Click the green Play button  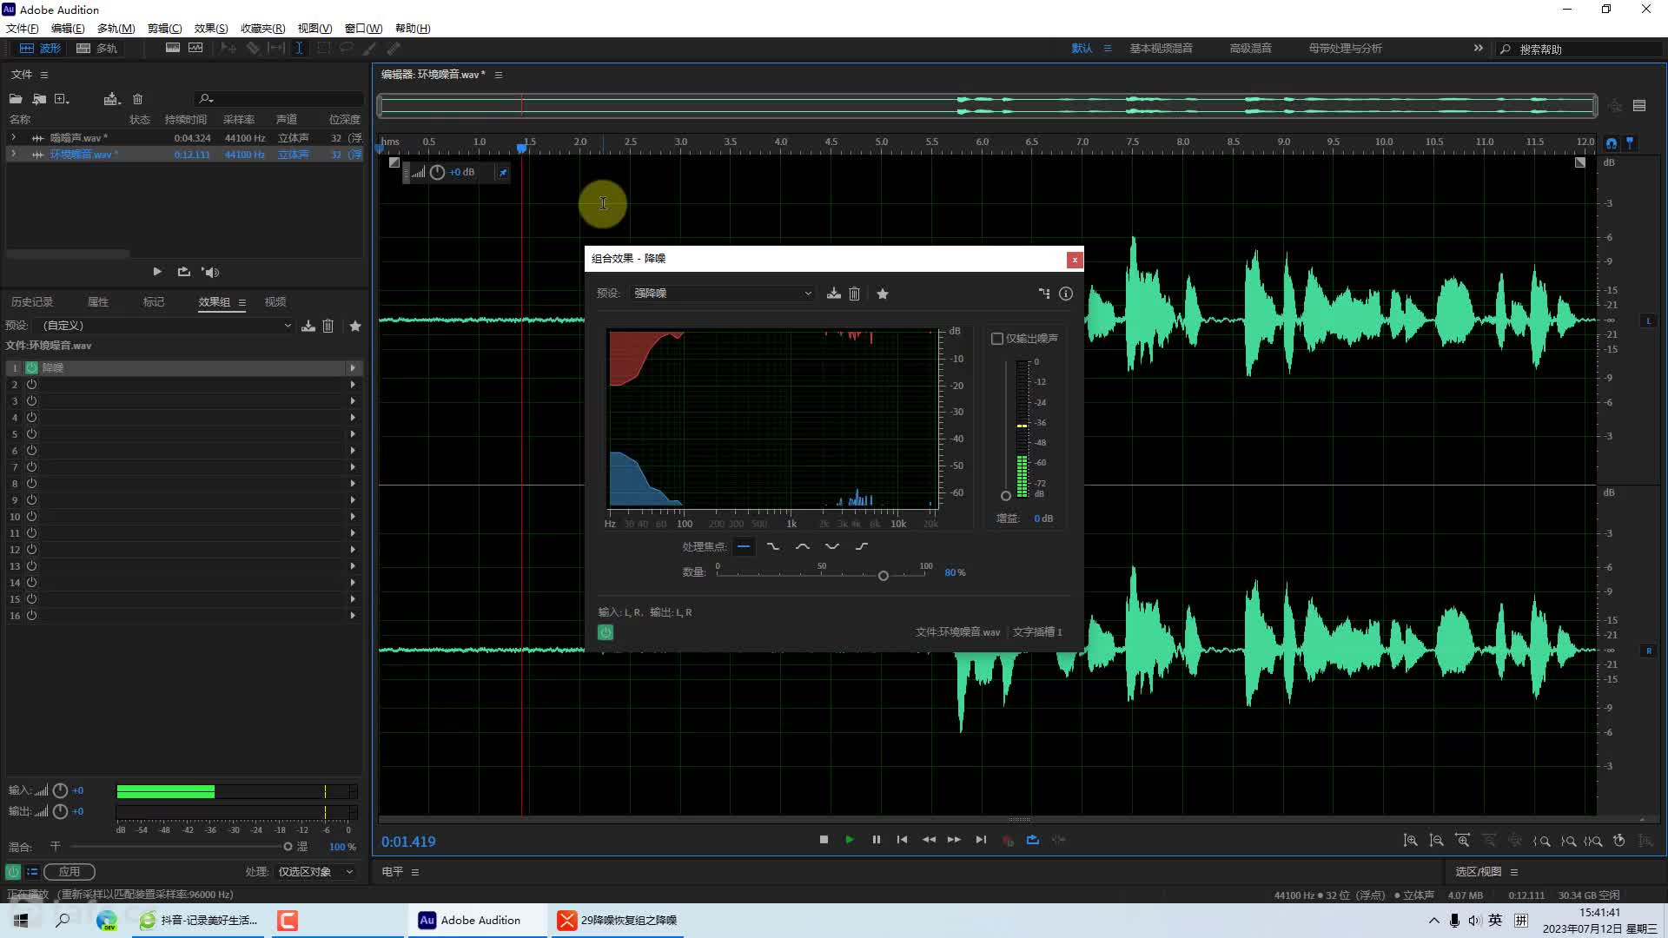point(850,840)
